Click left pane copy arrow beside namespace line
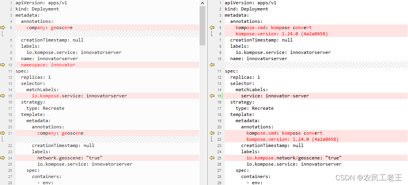The width and height of the screenshot is (408, 185). tap(3, 65)
